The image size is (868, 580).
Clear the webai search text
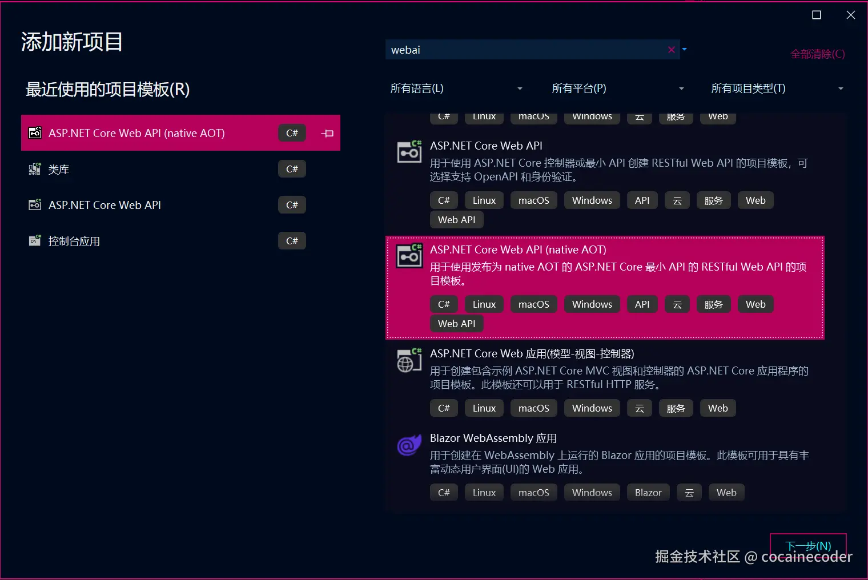672,50
